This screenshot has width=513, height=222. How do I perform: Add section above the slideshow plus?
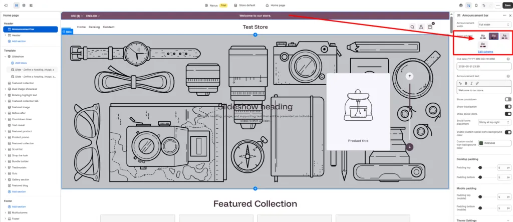coord(255,35)
